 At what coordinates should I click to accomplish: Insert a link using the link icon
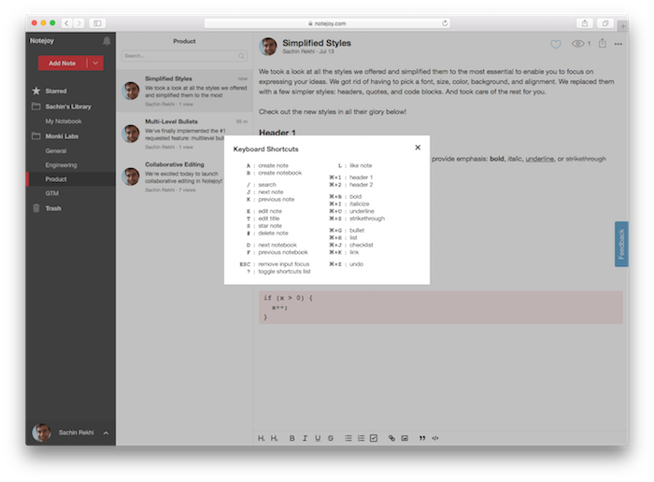(x=391, y=437)
